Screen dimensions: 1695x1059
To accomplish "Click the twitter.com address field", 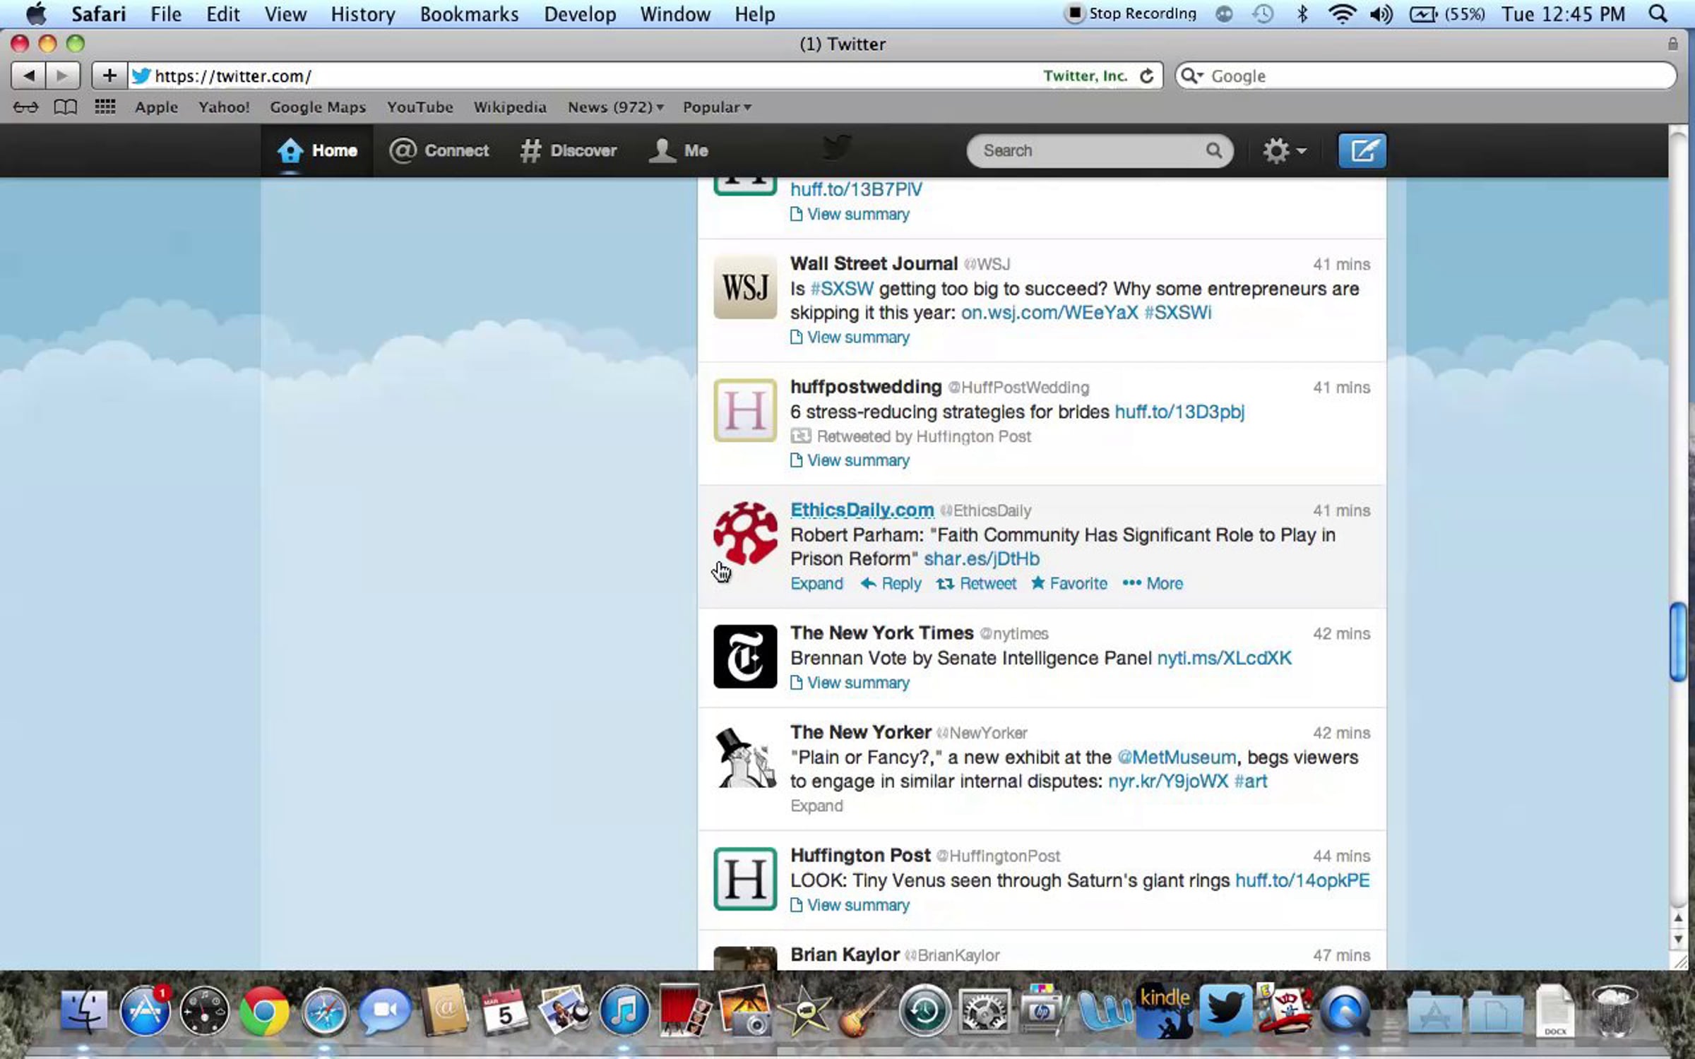I will (x=586, y=76).
